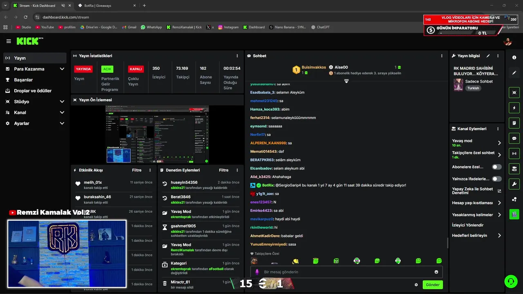Open the Denetim Eylemleri three-dot menu

pyautogui.click(x=237, y=170)
